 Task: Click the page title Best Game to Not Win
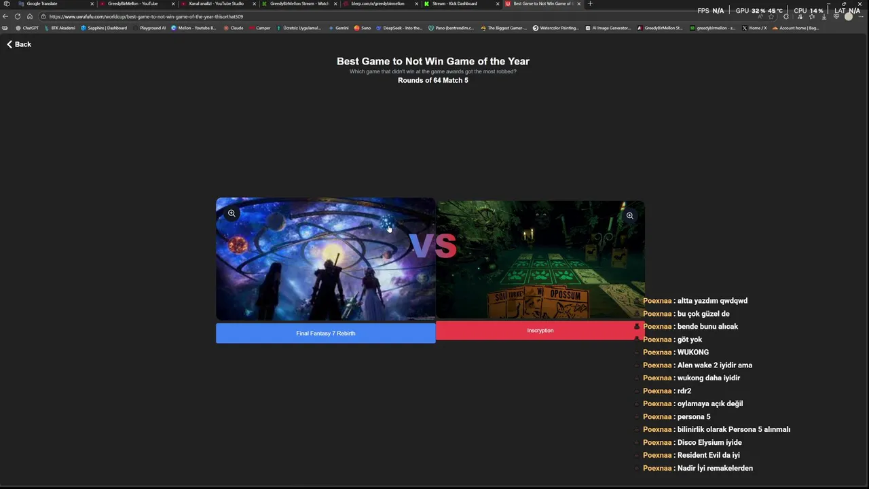433,61
